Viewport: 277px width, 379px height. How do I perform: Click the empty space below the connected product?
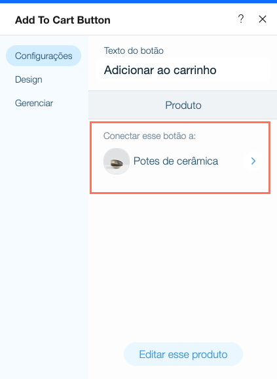coord(183,266)
